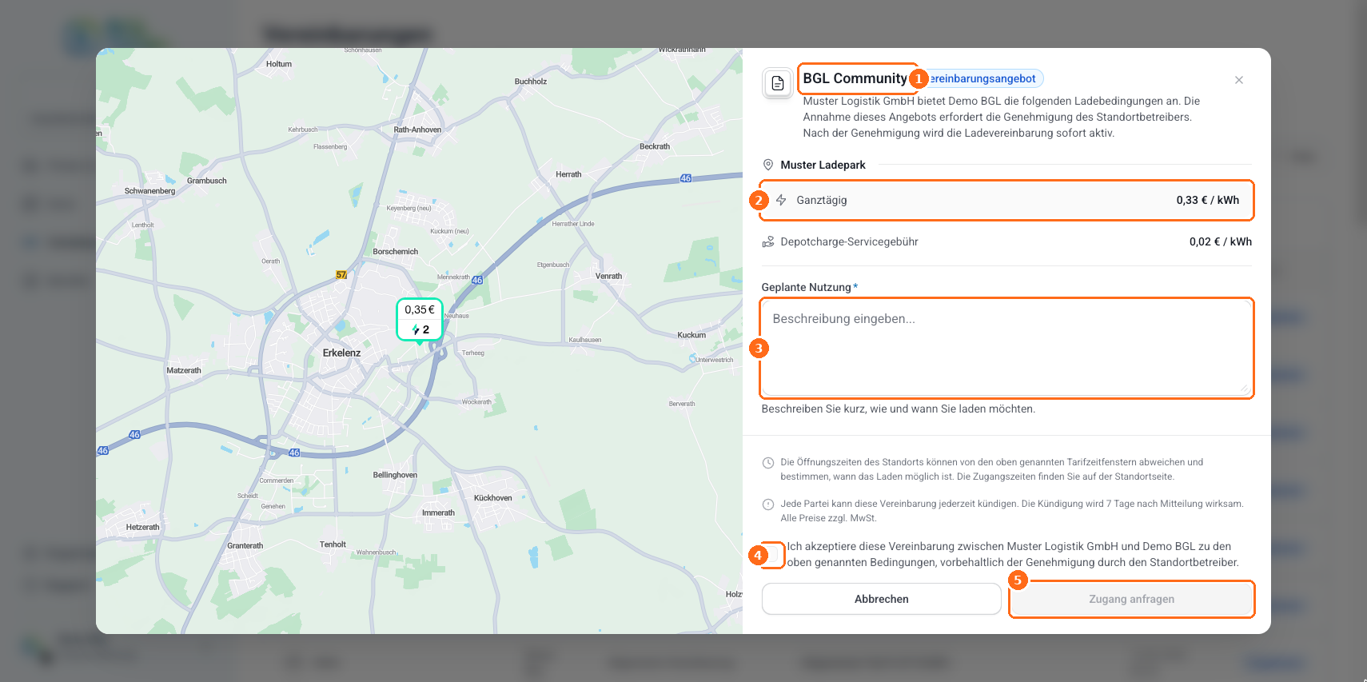Click the lightning bolt icon beside Ganztägig
This screenshot has width=1367, height=682.
tap(781, 200)
